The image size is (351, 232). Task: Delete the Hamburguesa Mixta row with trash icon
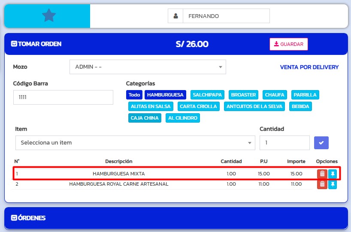click(x=322, y=174)
